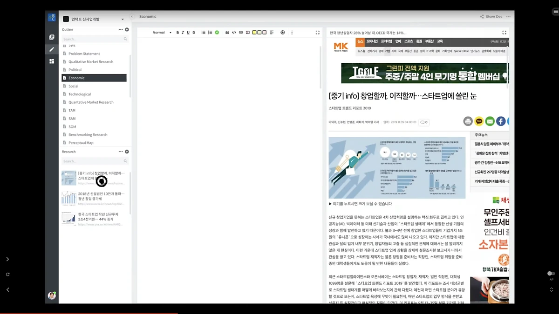Apply the yellow highlight color swatch

(x=254, y=32)
